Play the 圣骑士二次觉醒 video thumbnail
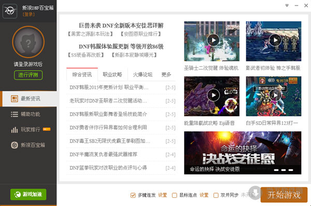Screen dimensions: 311x206 [x=211, y=41]
